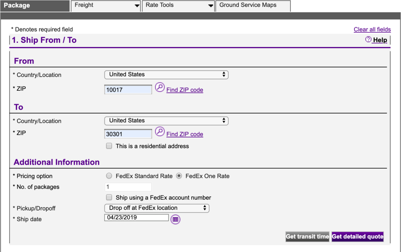Open the Ground Service Maps tab

coord(253,5)
